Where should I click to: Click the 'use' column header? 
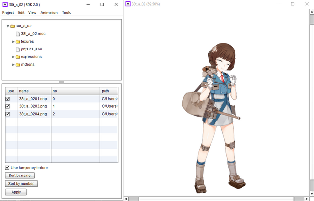11,91
